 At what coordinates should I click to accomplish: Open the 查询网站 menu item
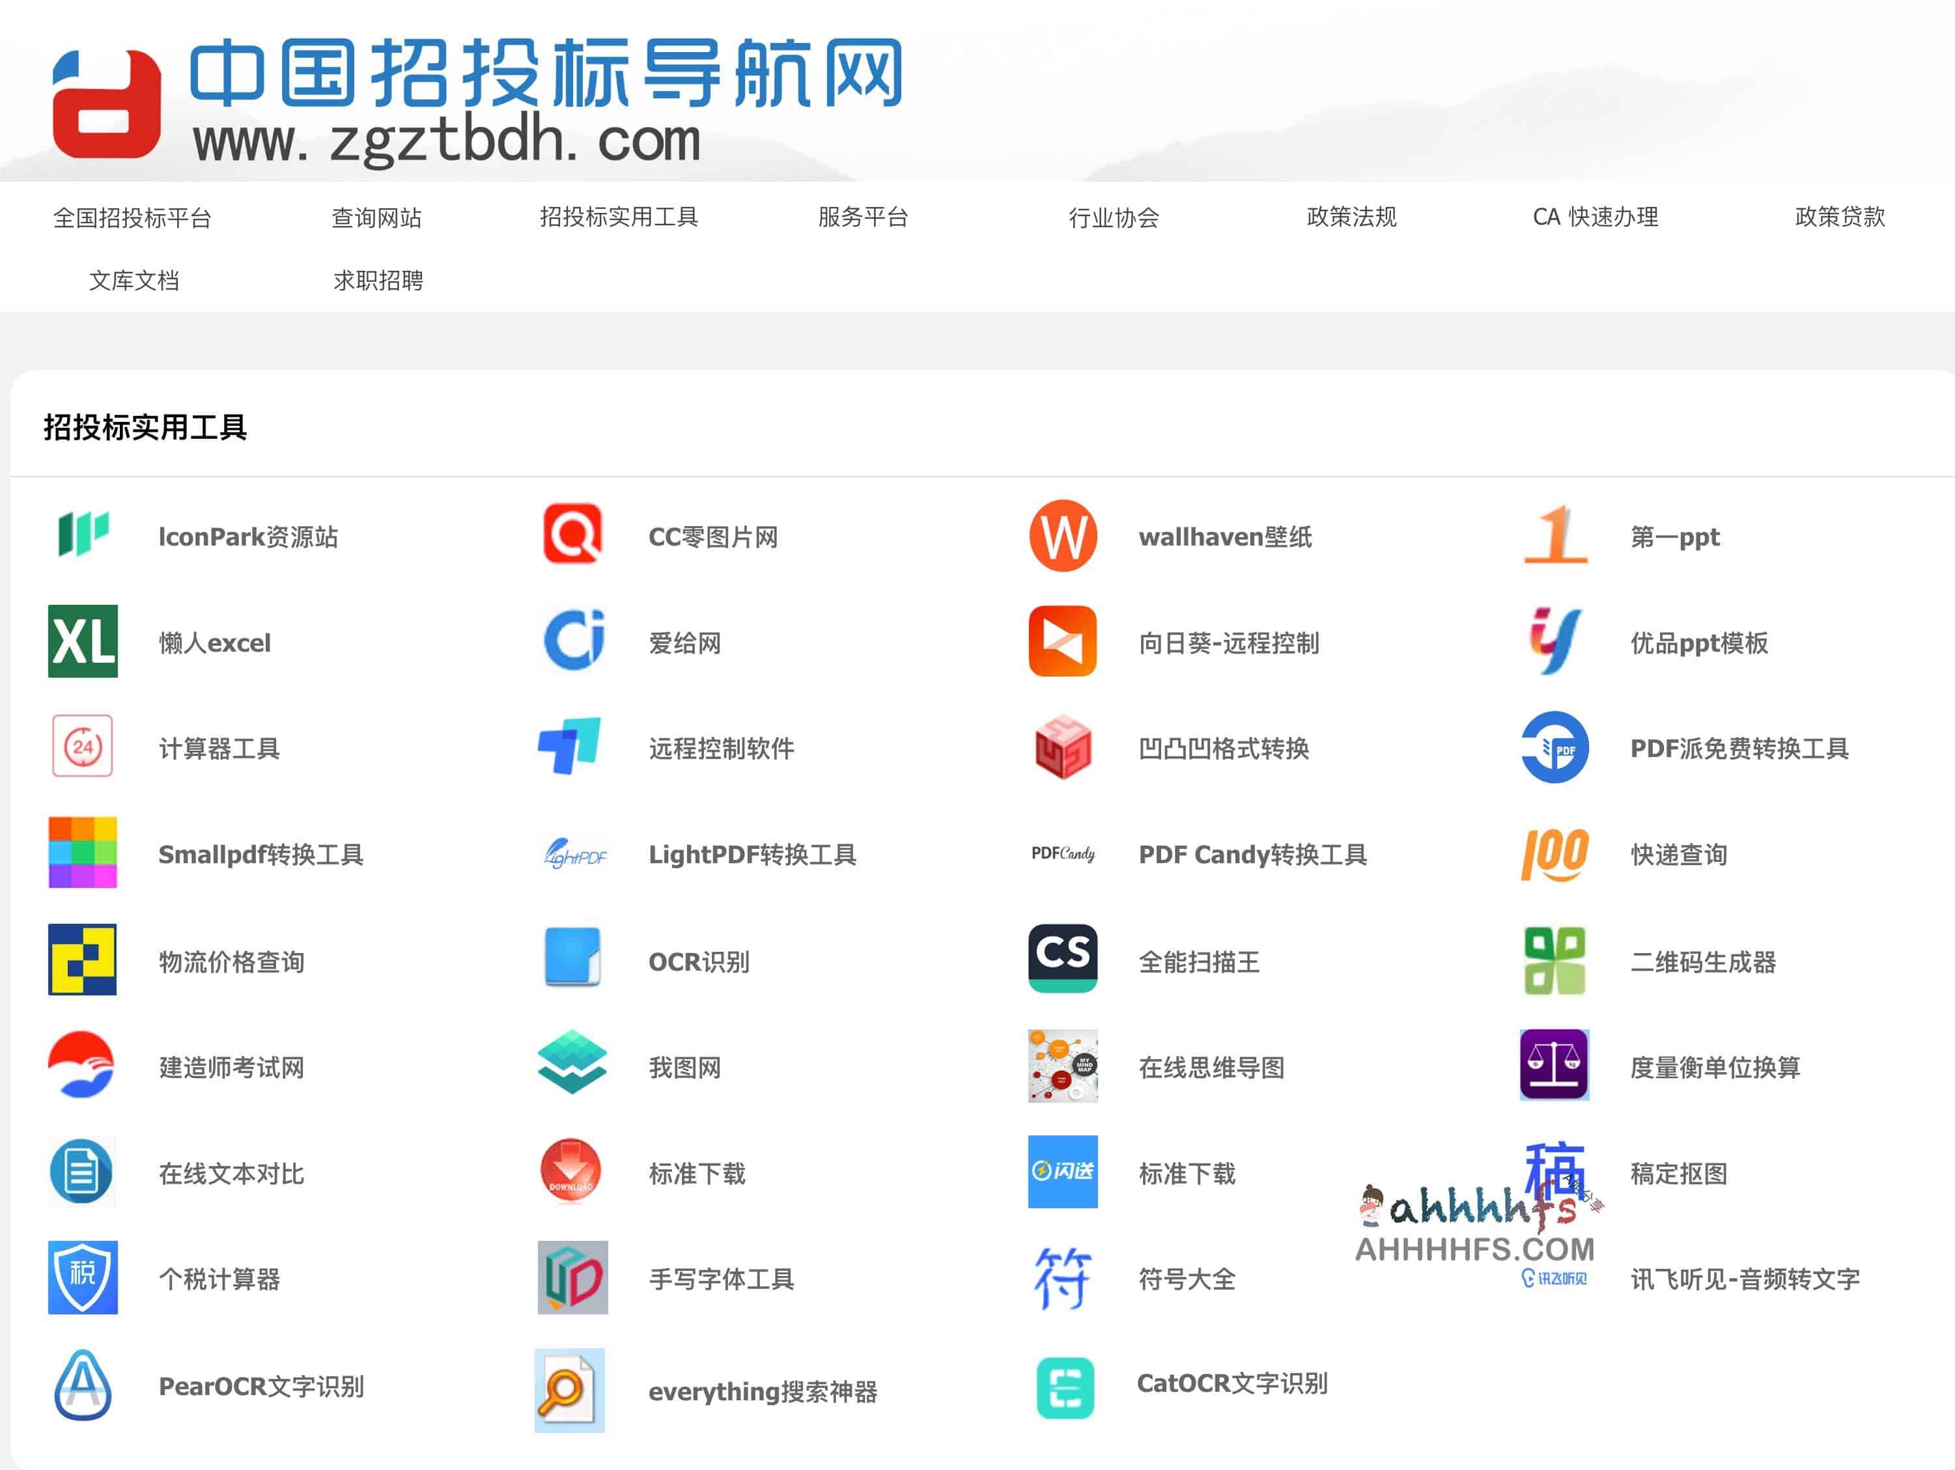376,217
